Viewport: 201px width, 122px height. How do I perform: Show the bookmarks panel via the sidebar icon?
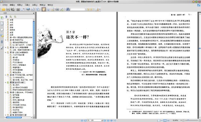point(2,18)
